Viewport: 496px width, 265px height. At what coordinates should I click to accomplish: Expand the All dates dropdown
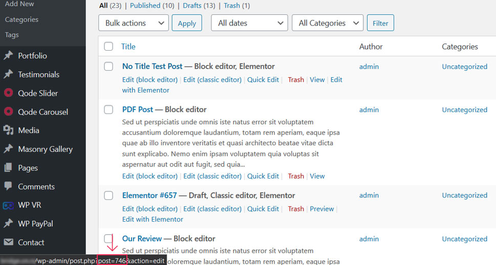pos(249,23)
